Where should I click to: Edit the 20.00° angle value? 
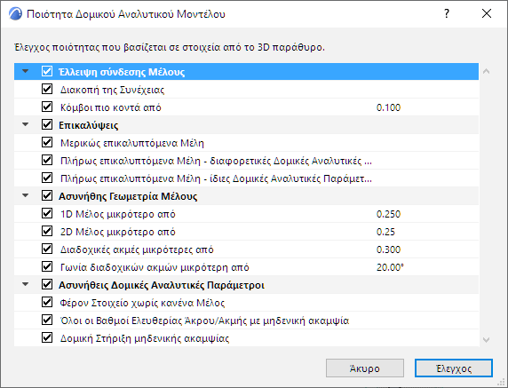[x=390, y=267]
